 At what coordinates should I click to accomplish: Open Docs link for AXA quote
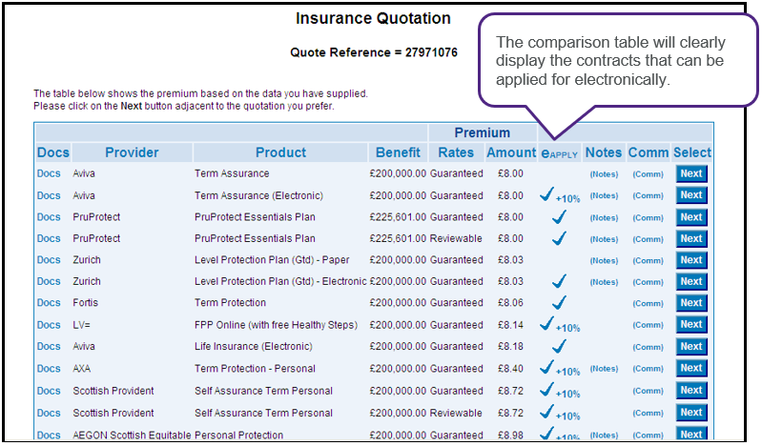(49, 368)
